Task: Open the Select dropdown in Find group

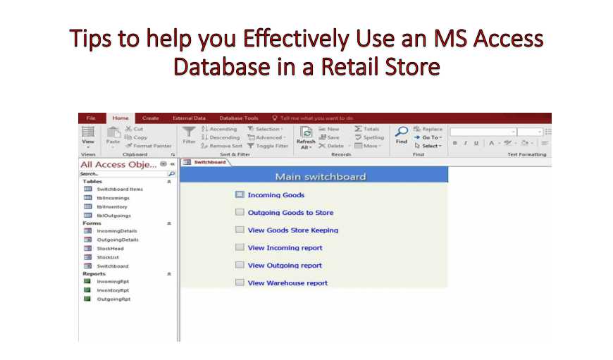Action: (428, 146)
